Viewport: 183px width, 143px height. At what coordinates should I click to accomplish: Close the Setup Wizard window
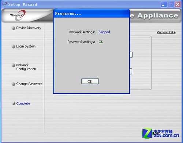pos(178,5)
